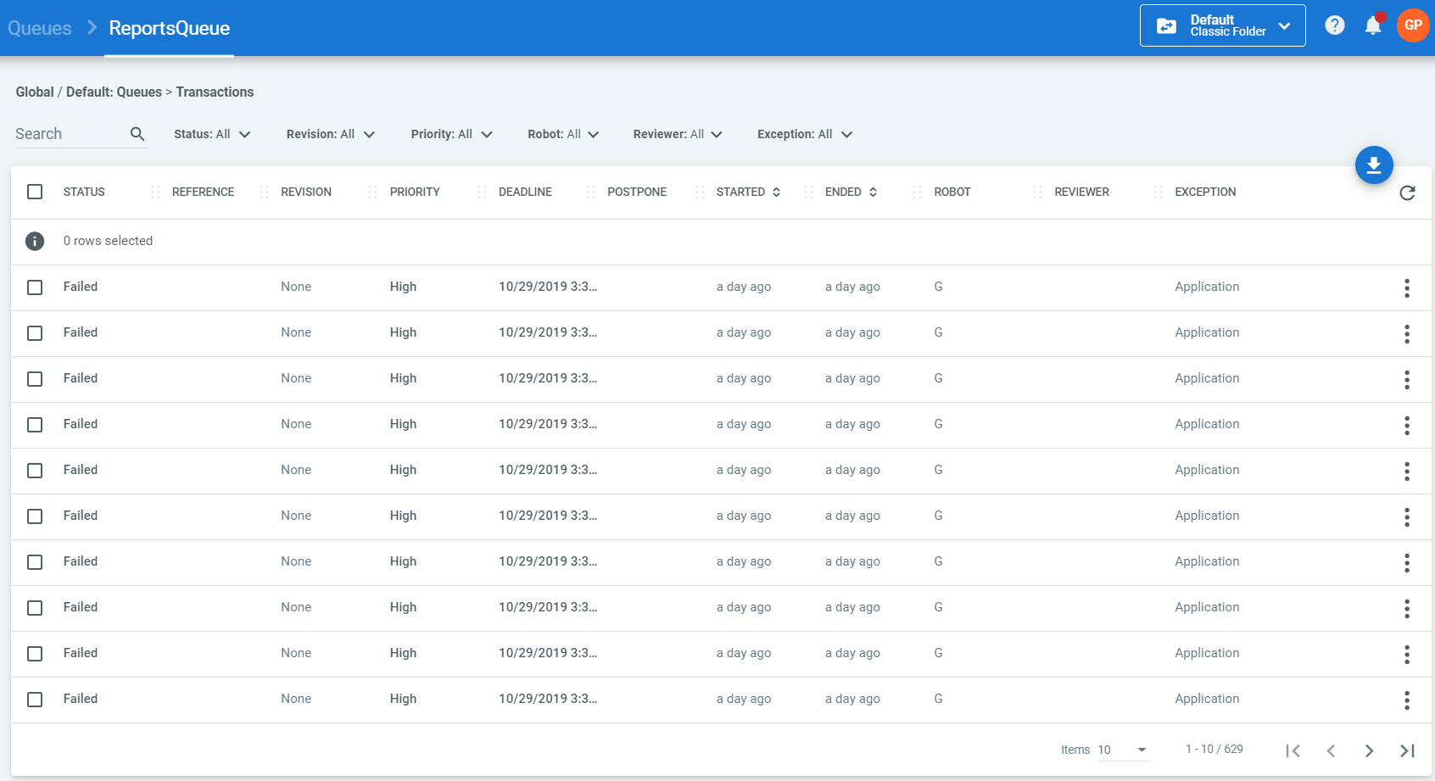Click the EXCEPTION column header

pyautogui.click(x=1205, y=192)
